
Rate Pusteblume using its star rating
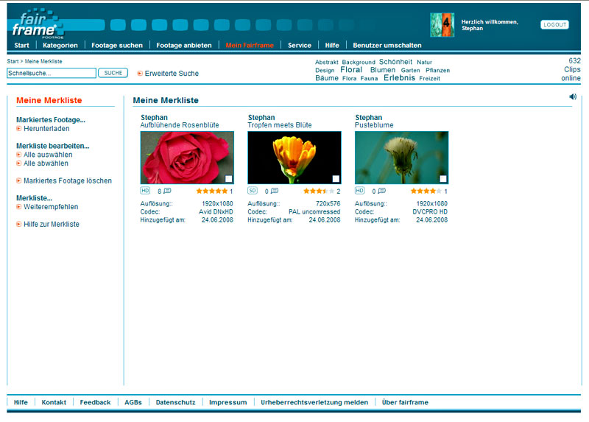coord(426,191)
